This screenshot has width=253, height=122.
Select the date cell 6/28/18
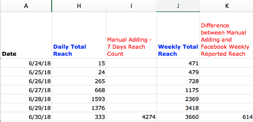tap(26, 99)
